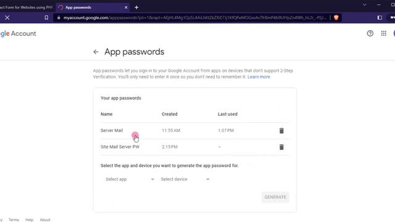Image resolution: width=395 pixels, height=222 pixels.
Task: Delete the Site Mail Server PW password
Action: 281,147
